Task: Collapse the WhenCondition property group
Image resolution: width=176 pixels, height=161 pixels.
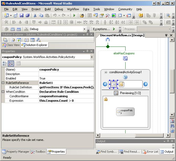Action: [x=3, y=92]
